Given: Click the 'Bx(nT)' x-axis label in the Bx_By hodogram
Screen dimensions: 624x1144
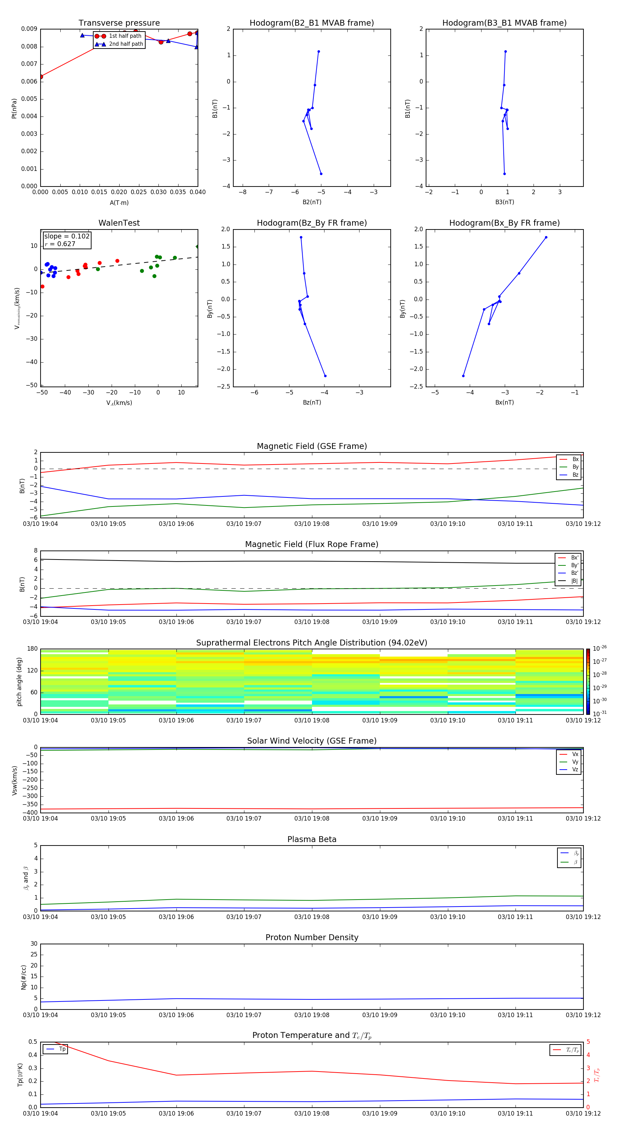Looking at the screenshot, I should coord(504,402).
